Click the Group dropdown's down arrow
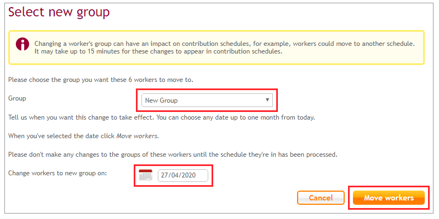The height and width of the screenshot is (219, 439). coord(267,100)
